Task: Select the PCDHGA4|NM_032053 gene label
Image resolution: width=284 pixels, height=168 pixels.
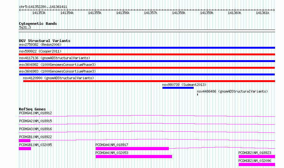Action: tap(112, 153)
